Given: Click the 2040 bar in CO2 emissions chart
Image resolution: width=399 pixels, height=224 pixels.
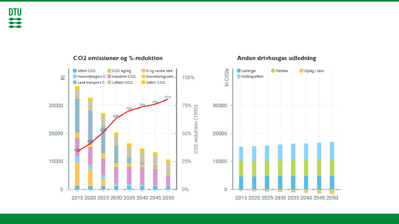Looking at the screenshot, I should click(142, 169).
